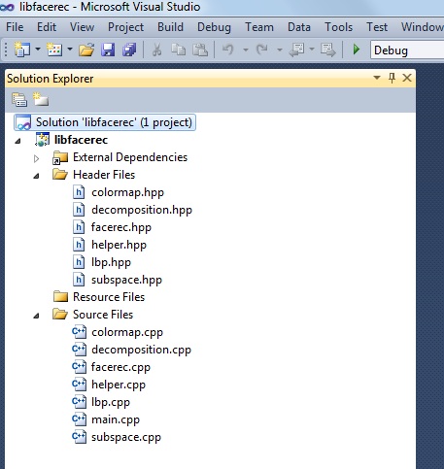The width and height of the screenshot is (444, 469).
Task: Expand the External Dependencies node
Action: point(36,158)
